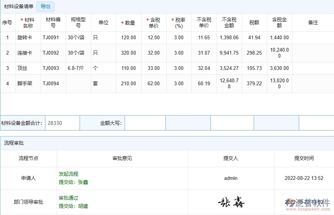Select the 税额 column header
Viewport: 334px width, 215px height.
click(254, 22)
